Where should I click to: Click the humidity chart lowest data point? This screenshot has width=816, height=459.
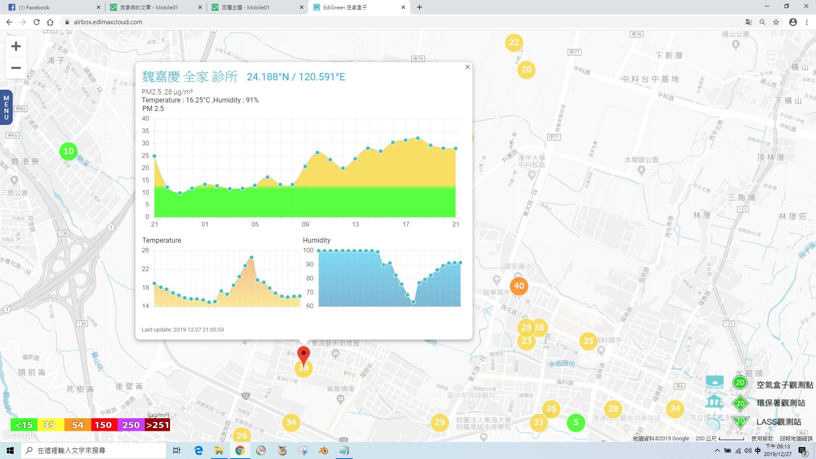point(414,302)
